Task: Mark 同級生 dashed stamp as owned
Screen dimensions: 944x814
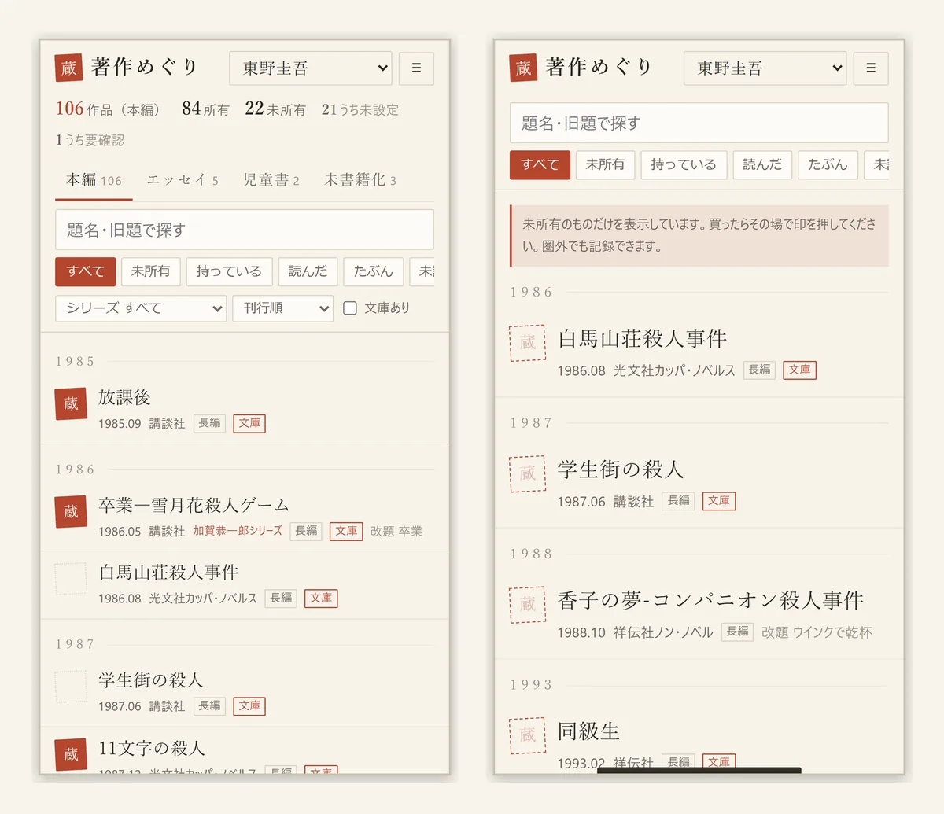Action: pos(528,735)
